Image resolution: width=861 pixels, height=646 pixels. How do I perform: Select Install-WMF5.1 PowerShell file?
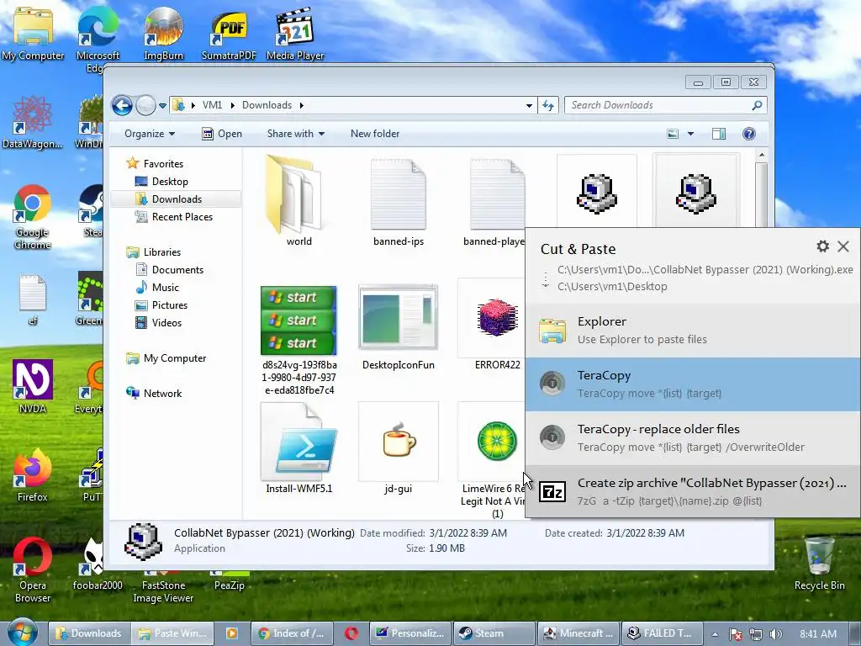(x=298, y=448)
